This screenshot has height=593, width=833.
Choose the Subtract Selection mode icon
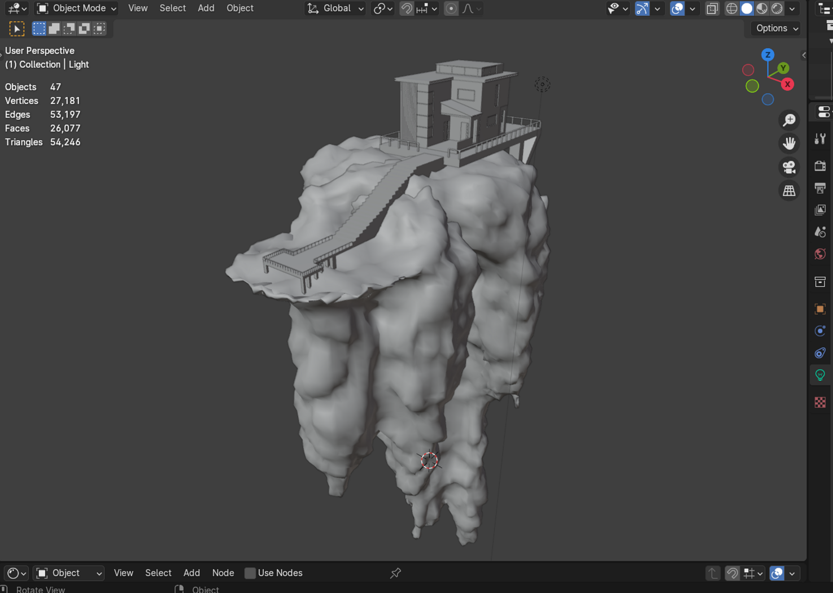pyautogui.click(x=69, y=28)
